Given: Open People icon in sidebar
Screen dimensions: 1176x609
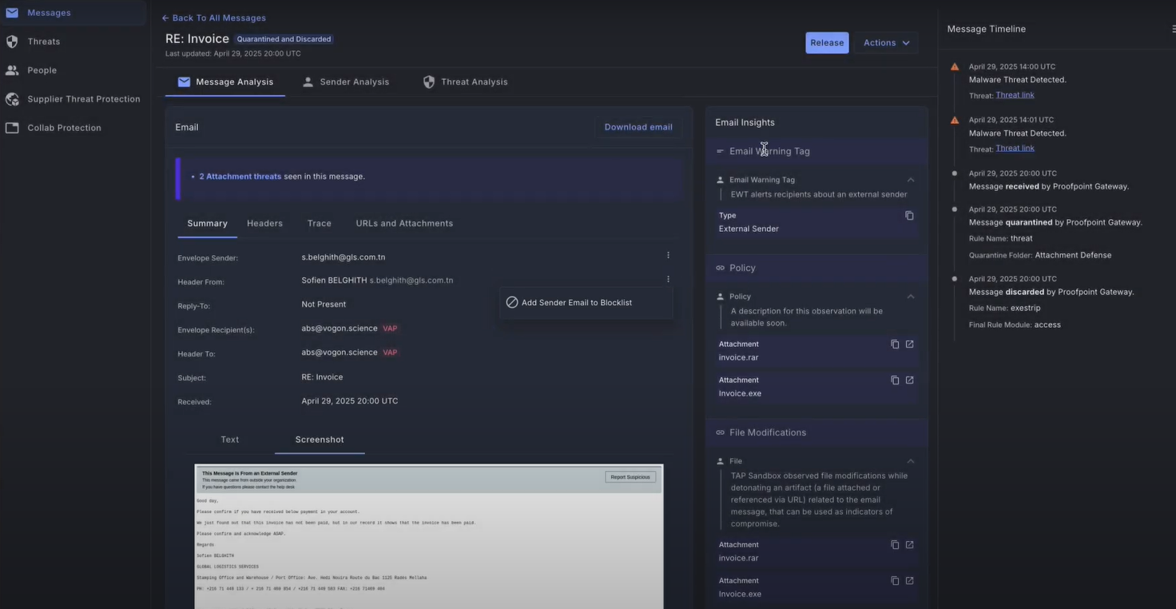Looking at the screenshot, I should [x=12, y=70].
